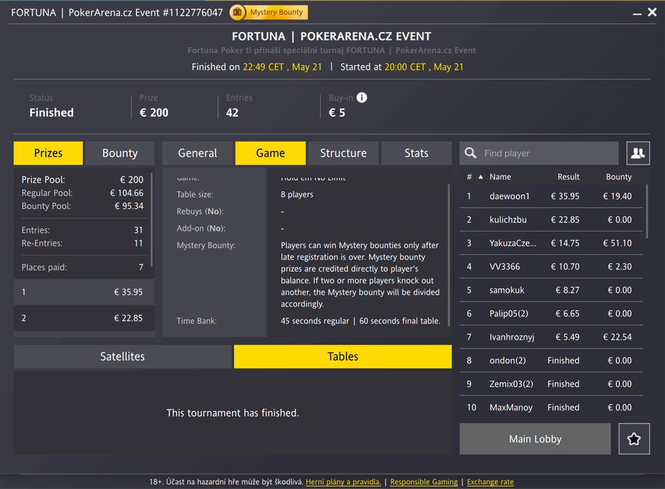This screenshot has width=665, height=489.
Task: Select player Zemix03(2) row
Action: [551, 384]
